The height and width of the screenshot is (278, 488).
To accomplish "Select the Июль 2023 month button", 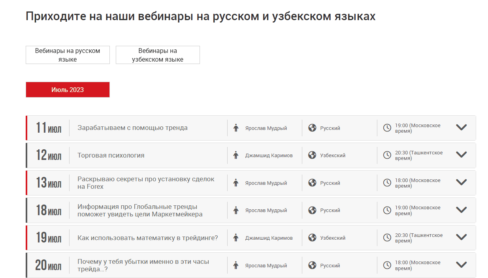I will coord(68,90).
